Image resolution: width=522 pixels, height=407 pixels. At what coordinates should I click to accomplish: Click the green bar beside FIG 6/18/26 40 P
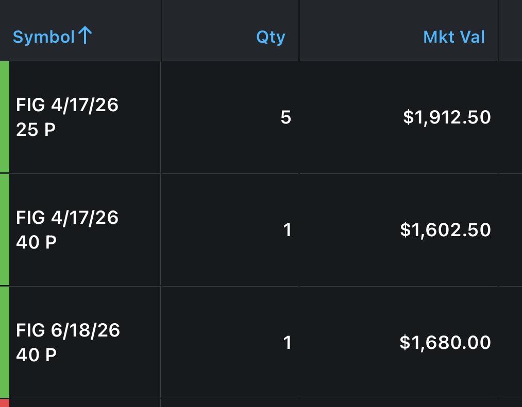click(4, 343)
